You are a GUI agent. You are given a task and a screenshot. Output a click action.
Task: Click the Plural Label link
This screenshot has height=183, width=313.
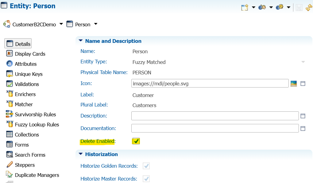click(x=94, y=105)
